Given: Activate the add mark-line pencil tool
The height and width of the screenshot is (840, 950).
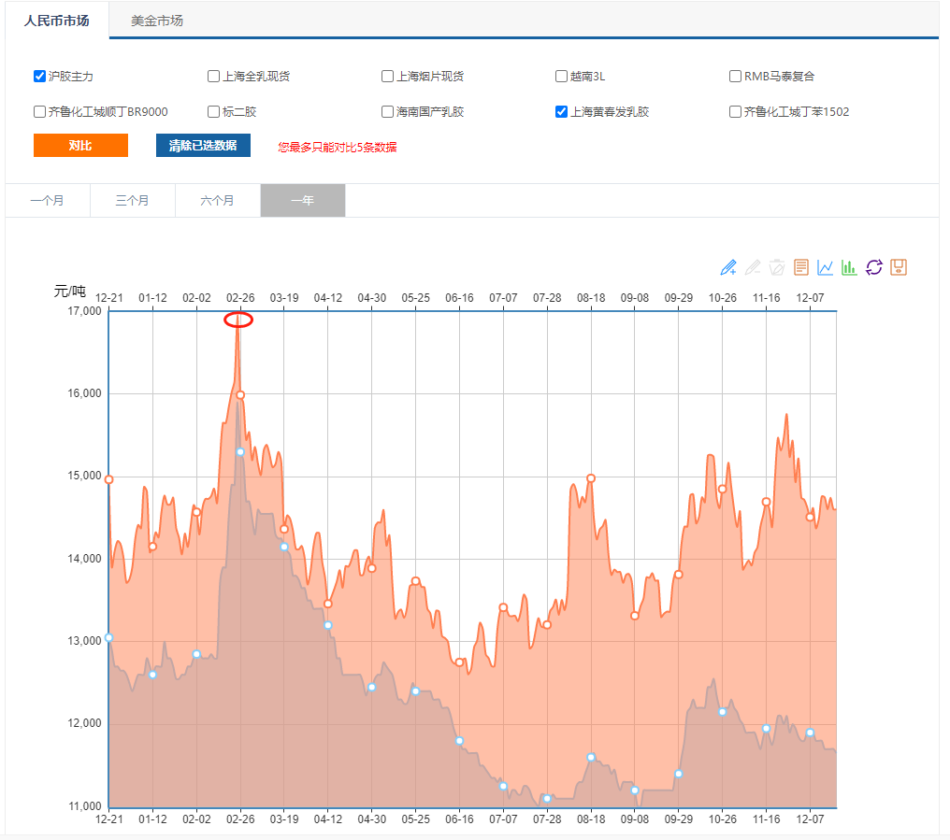Looking at the screenshot, I should point(728,267).
